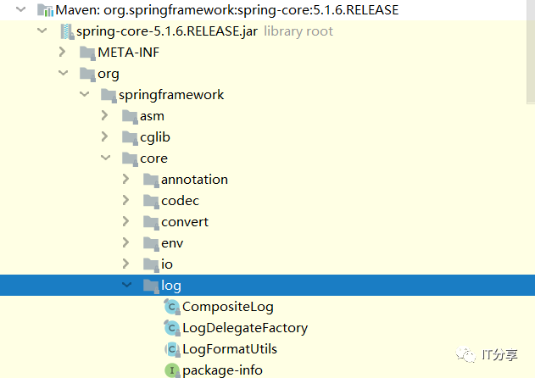Image resolution: width=535 pixels, height=378 pixels.
Task: Select the META-INF label
Action: point(128,53)
